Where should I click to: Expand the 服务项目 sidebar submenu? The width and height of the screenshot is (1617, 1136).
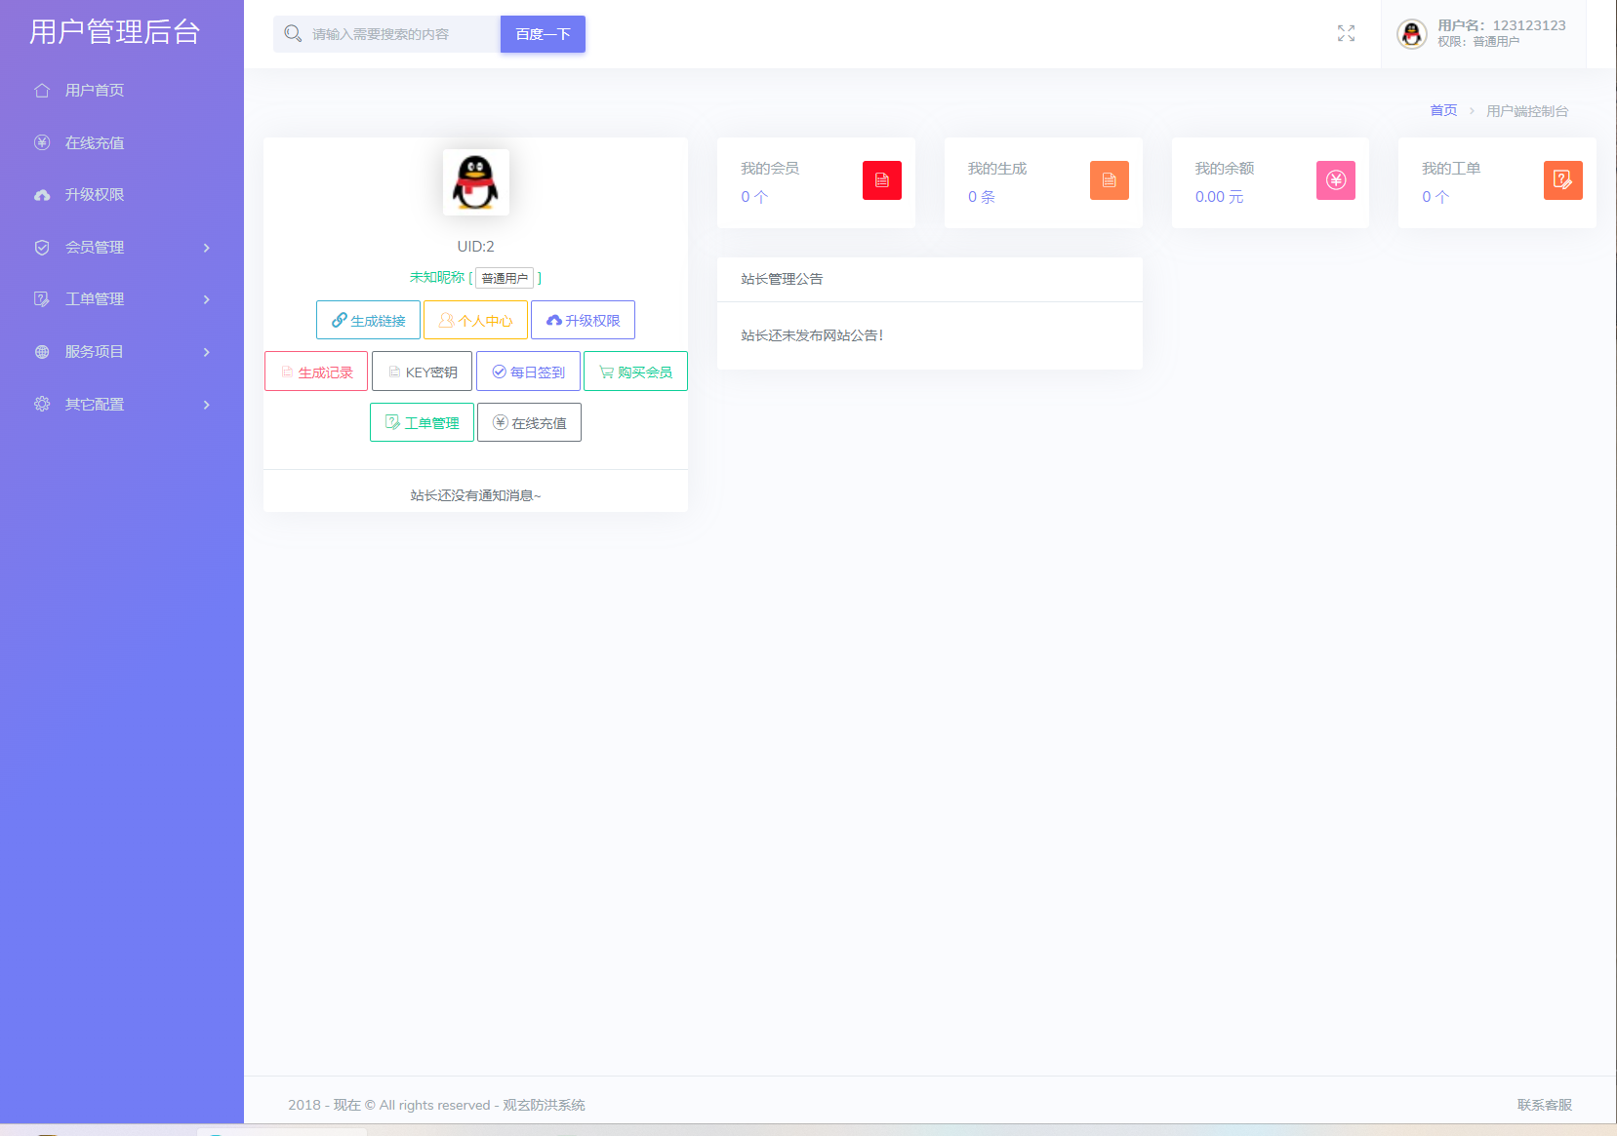122,352
